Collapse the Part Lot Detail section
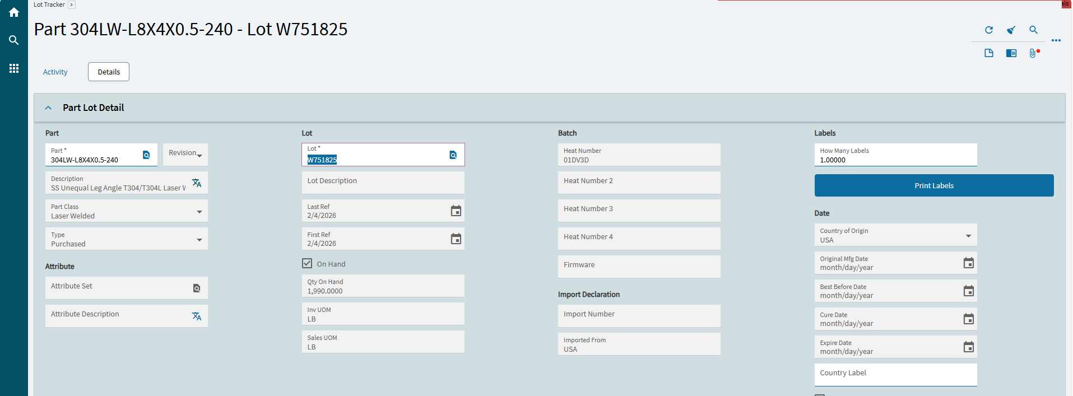This screenshot has height=396, width=1073. pyautogui.click(x=49, y=108)
